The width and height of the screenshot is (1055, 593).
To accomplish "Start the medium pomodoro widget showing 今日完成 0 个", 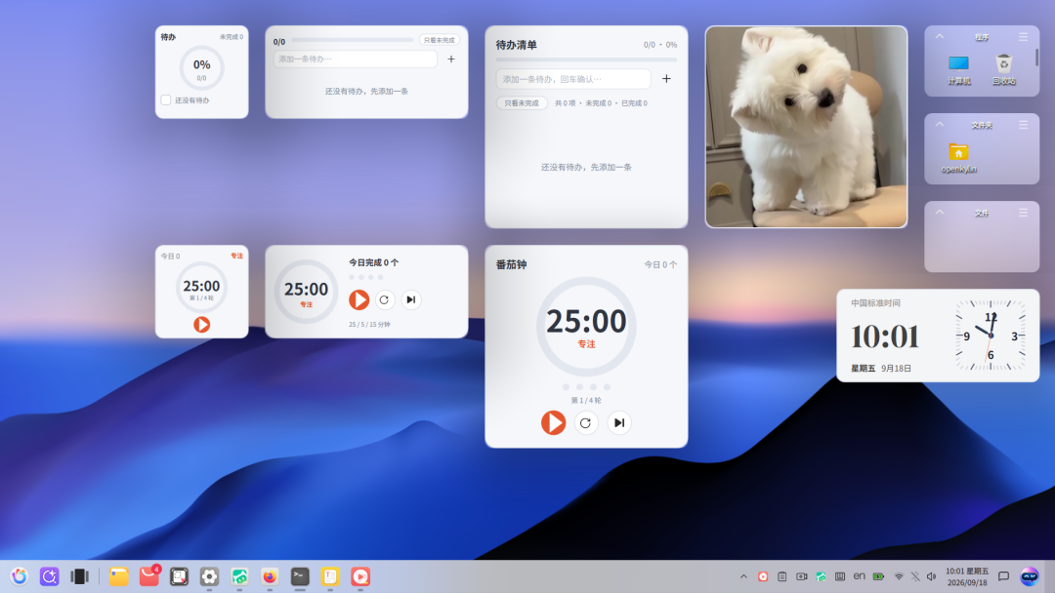I will click(x=359, y=299).
